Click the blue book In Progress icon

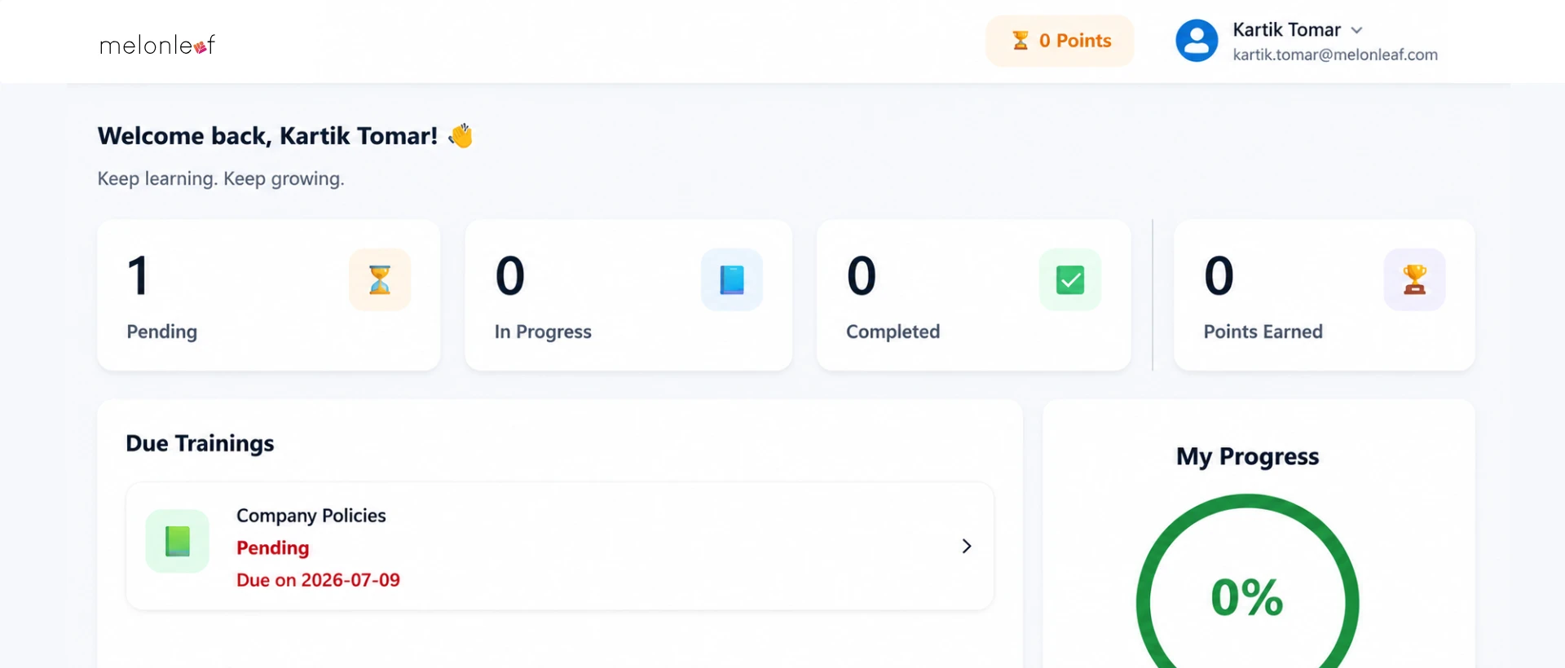732,279
